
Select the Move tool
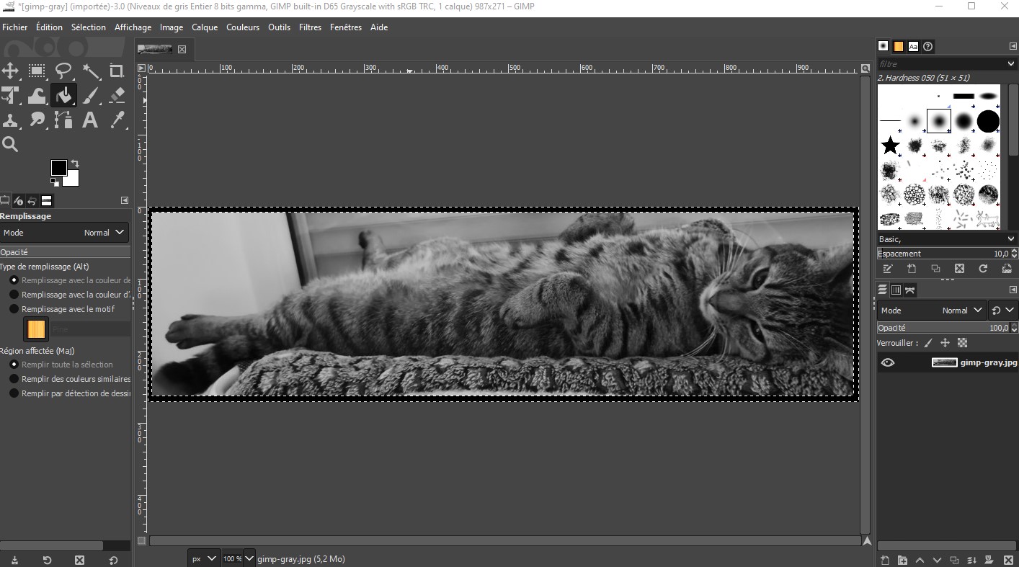[x=10, y=71]
